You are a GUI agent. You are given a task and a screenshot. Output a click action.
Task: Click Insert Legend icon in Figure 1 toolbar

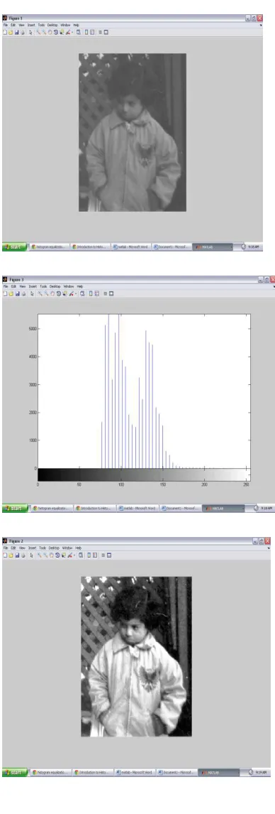point(92,32)
